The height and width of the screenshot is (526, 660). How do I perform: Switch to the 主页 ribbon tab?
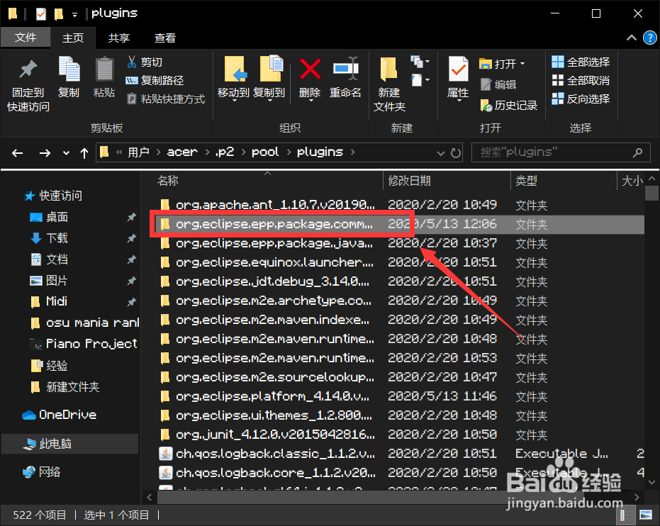73,38
